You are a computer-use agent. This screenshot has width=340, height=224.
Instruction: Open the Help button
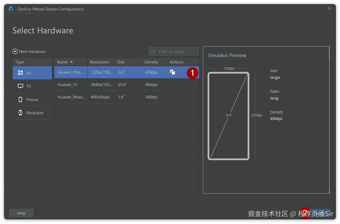[21, 213]
